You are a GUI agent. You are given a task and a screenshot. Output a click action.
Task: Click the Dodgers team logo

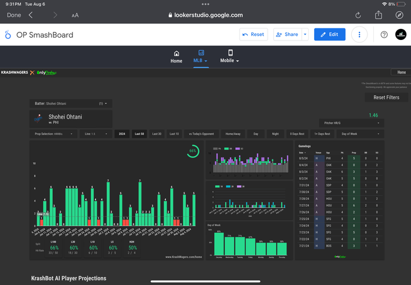(x=38, y=119)
